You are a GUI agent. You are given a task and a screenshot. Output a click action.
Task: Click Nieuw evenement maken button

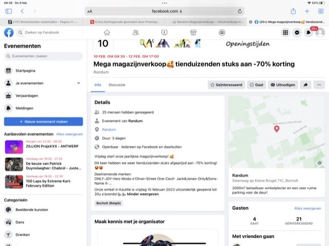(43, 122)
